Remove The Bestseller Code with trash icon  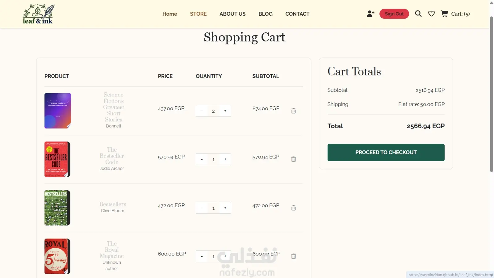click(293, 159)
